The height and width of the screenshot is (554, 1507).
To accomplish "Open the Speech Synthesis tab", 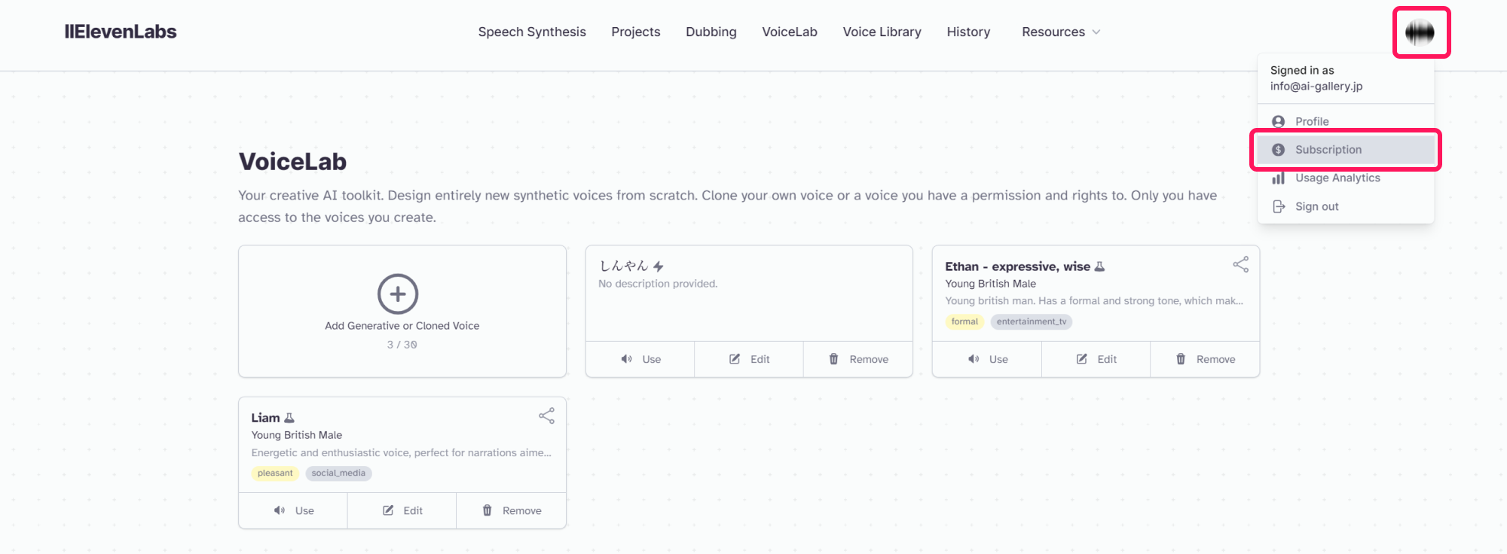I will click(x=532, y=32).
